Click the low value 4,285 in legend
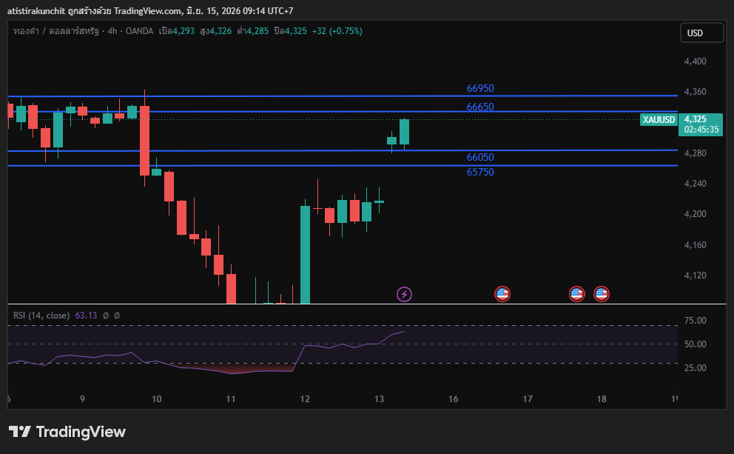 coord(257,31)
